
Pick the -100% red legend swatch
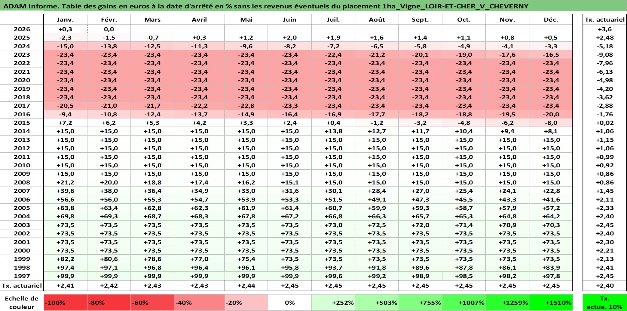(x=66, y=303)
